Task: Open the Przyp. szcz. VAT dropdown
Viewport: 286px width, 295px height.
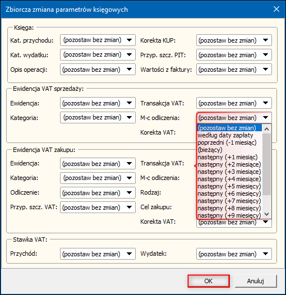Action: 98,207
